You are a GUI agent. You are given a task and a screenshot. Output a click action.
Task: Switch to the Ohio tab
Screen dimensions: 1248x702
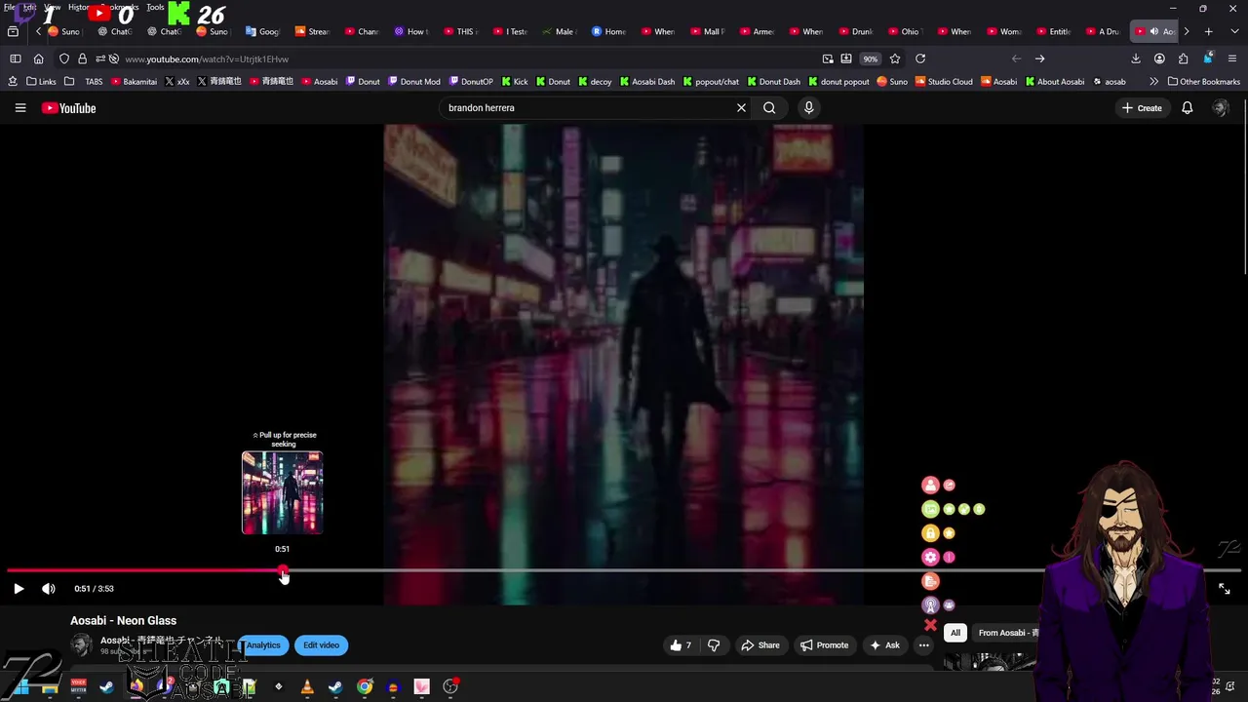click(905, 31)
